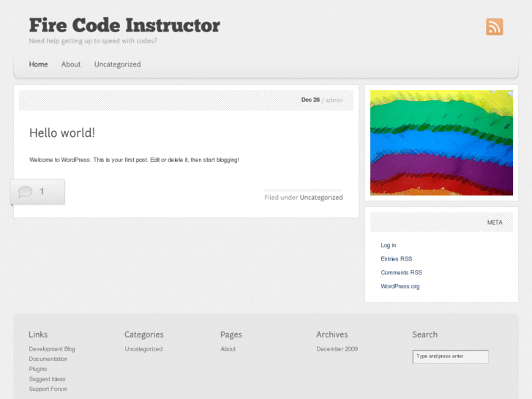Viewport: 532px width, 399px height.
Task: Click the rainbow painting thumbnail
Action: pos(441,143)
